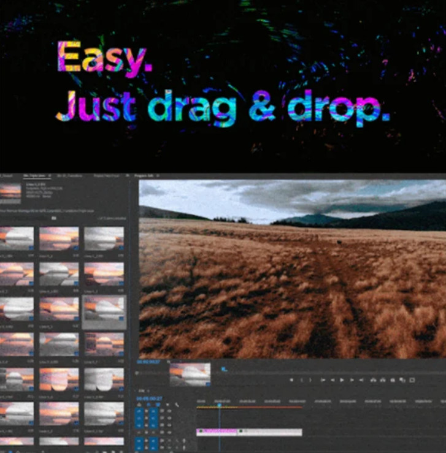This screenshot has width=446, height=453.
Task: Toggle timeline Add Marker icon beside wrench
Action: pyautogui.click(x=167, y=405)
